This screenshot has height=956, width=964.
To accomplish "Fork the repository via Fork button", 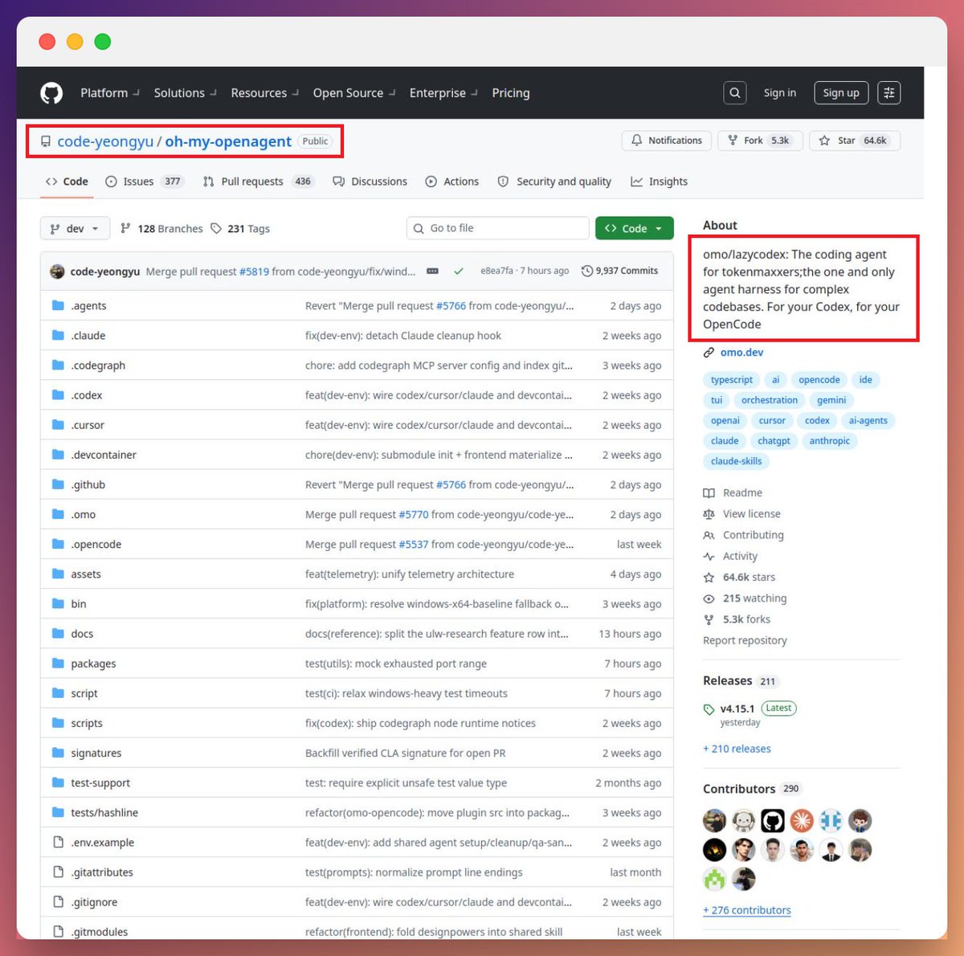I will point(759,141).
